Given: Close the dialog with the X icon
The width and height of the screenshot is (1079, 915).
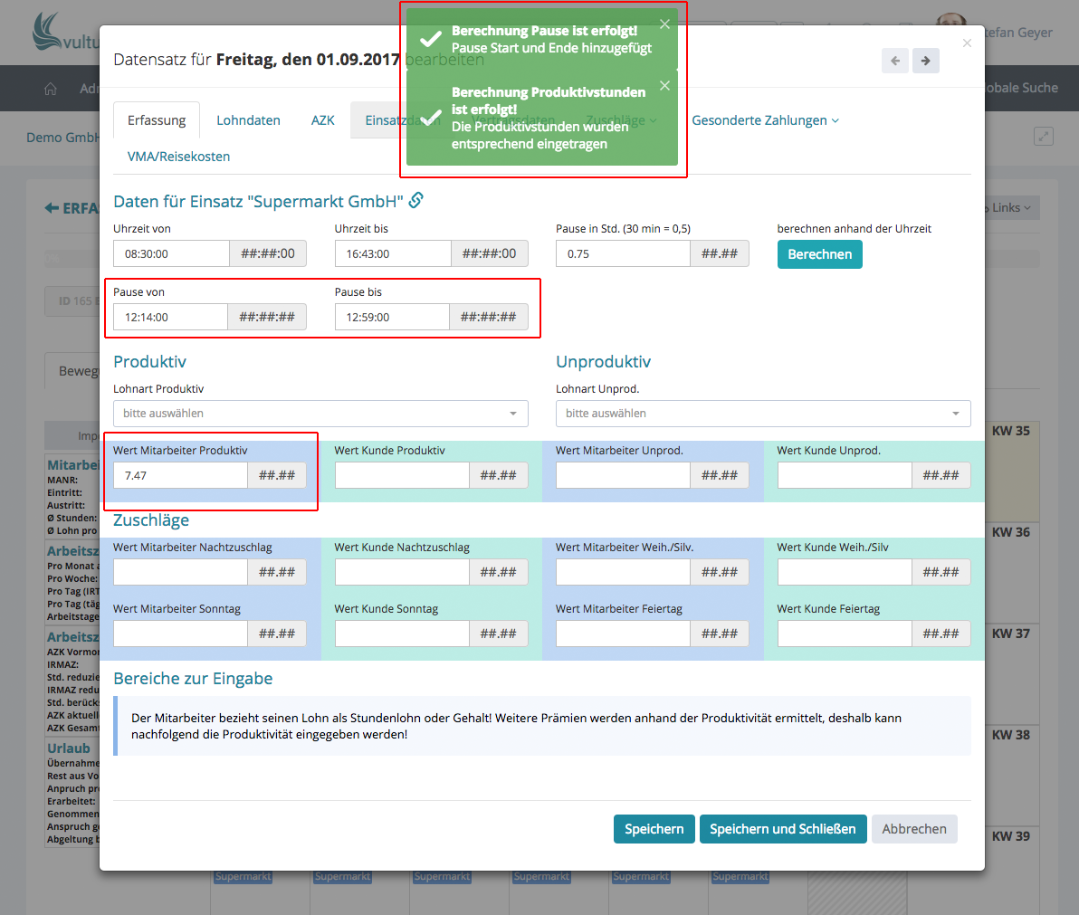Looking at the screenshot, I should [x=967, y=43].
